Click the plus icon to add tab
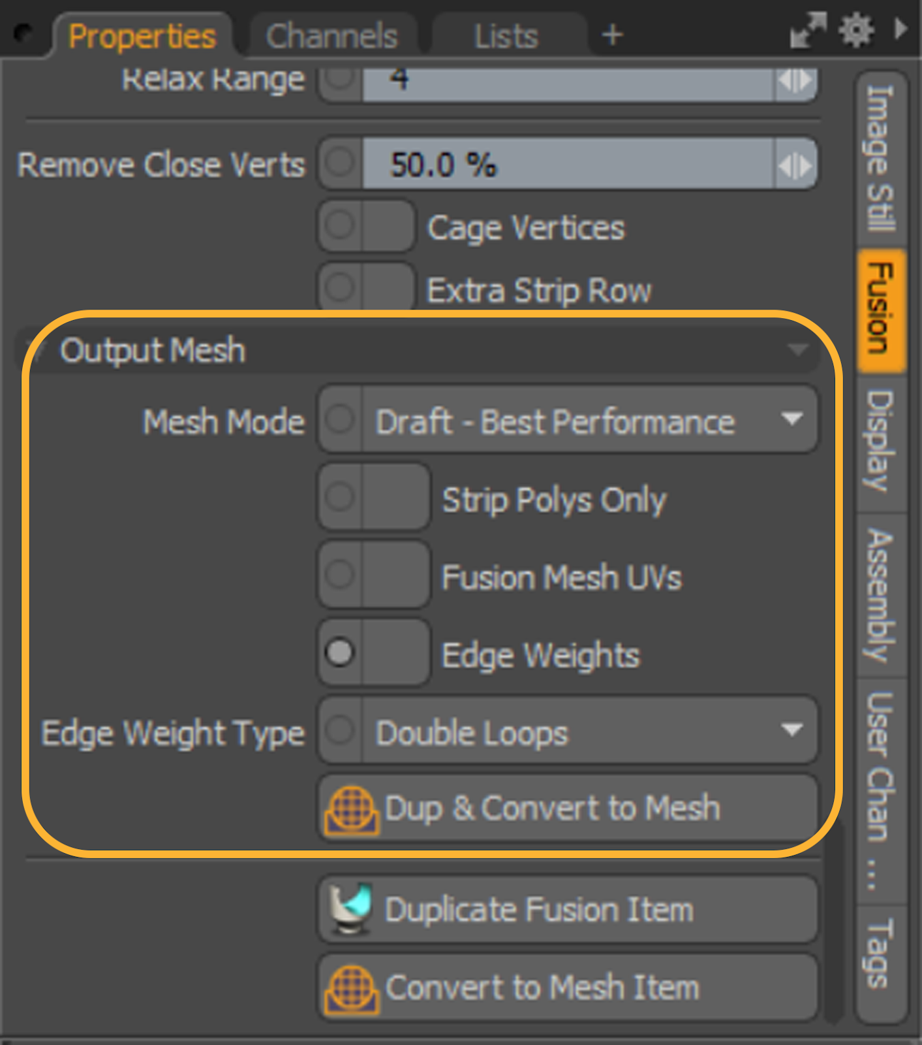 pyautogui.click(x=612, y=35)
